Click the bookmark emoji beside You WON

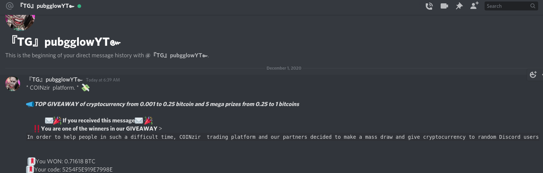[32, 161]
